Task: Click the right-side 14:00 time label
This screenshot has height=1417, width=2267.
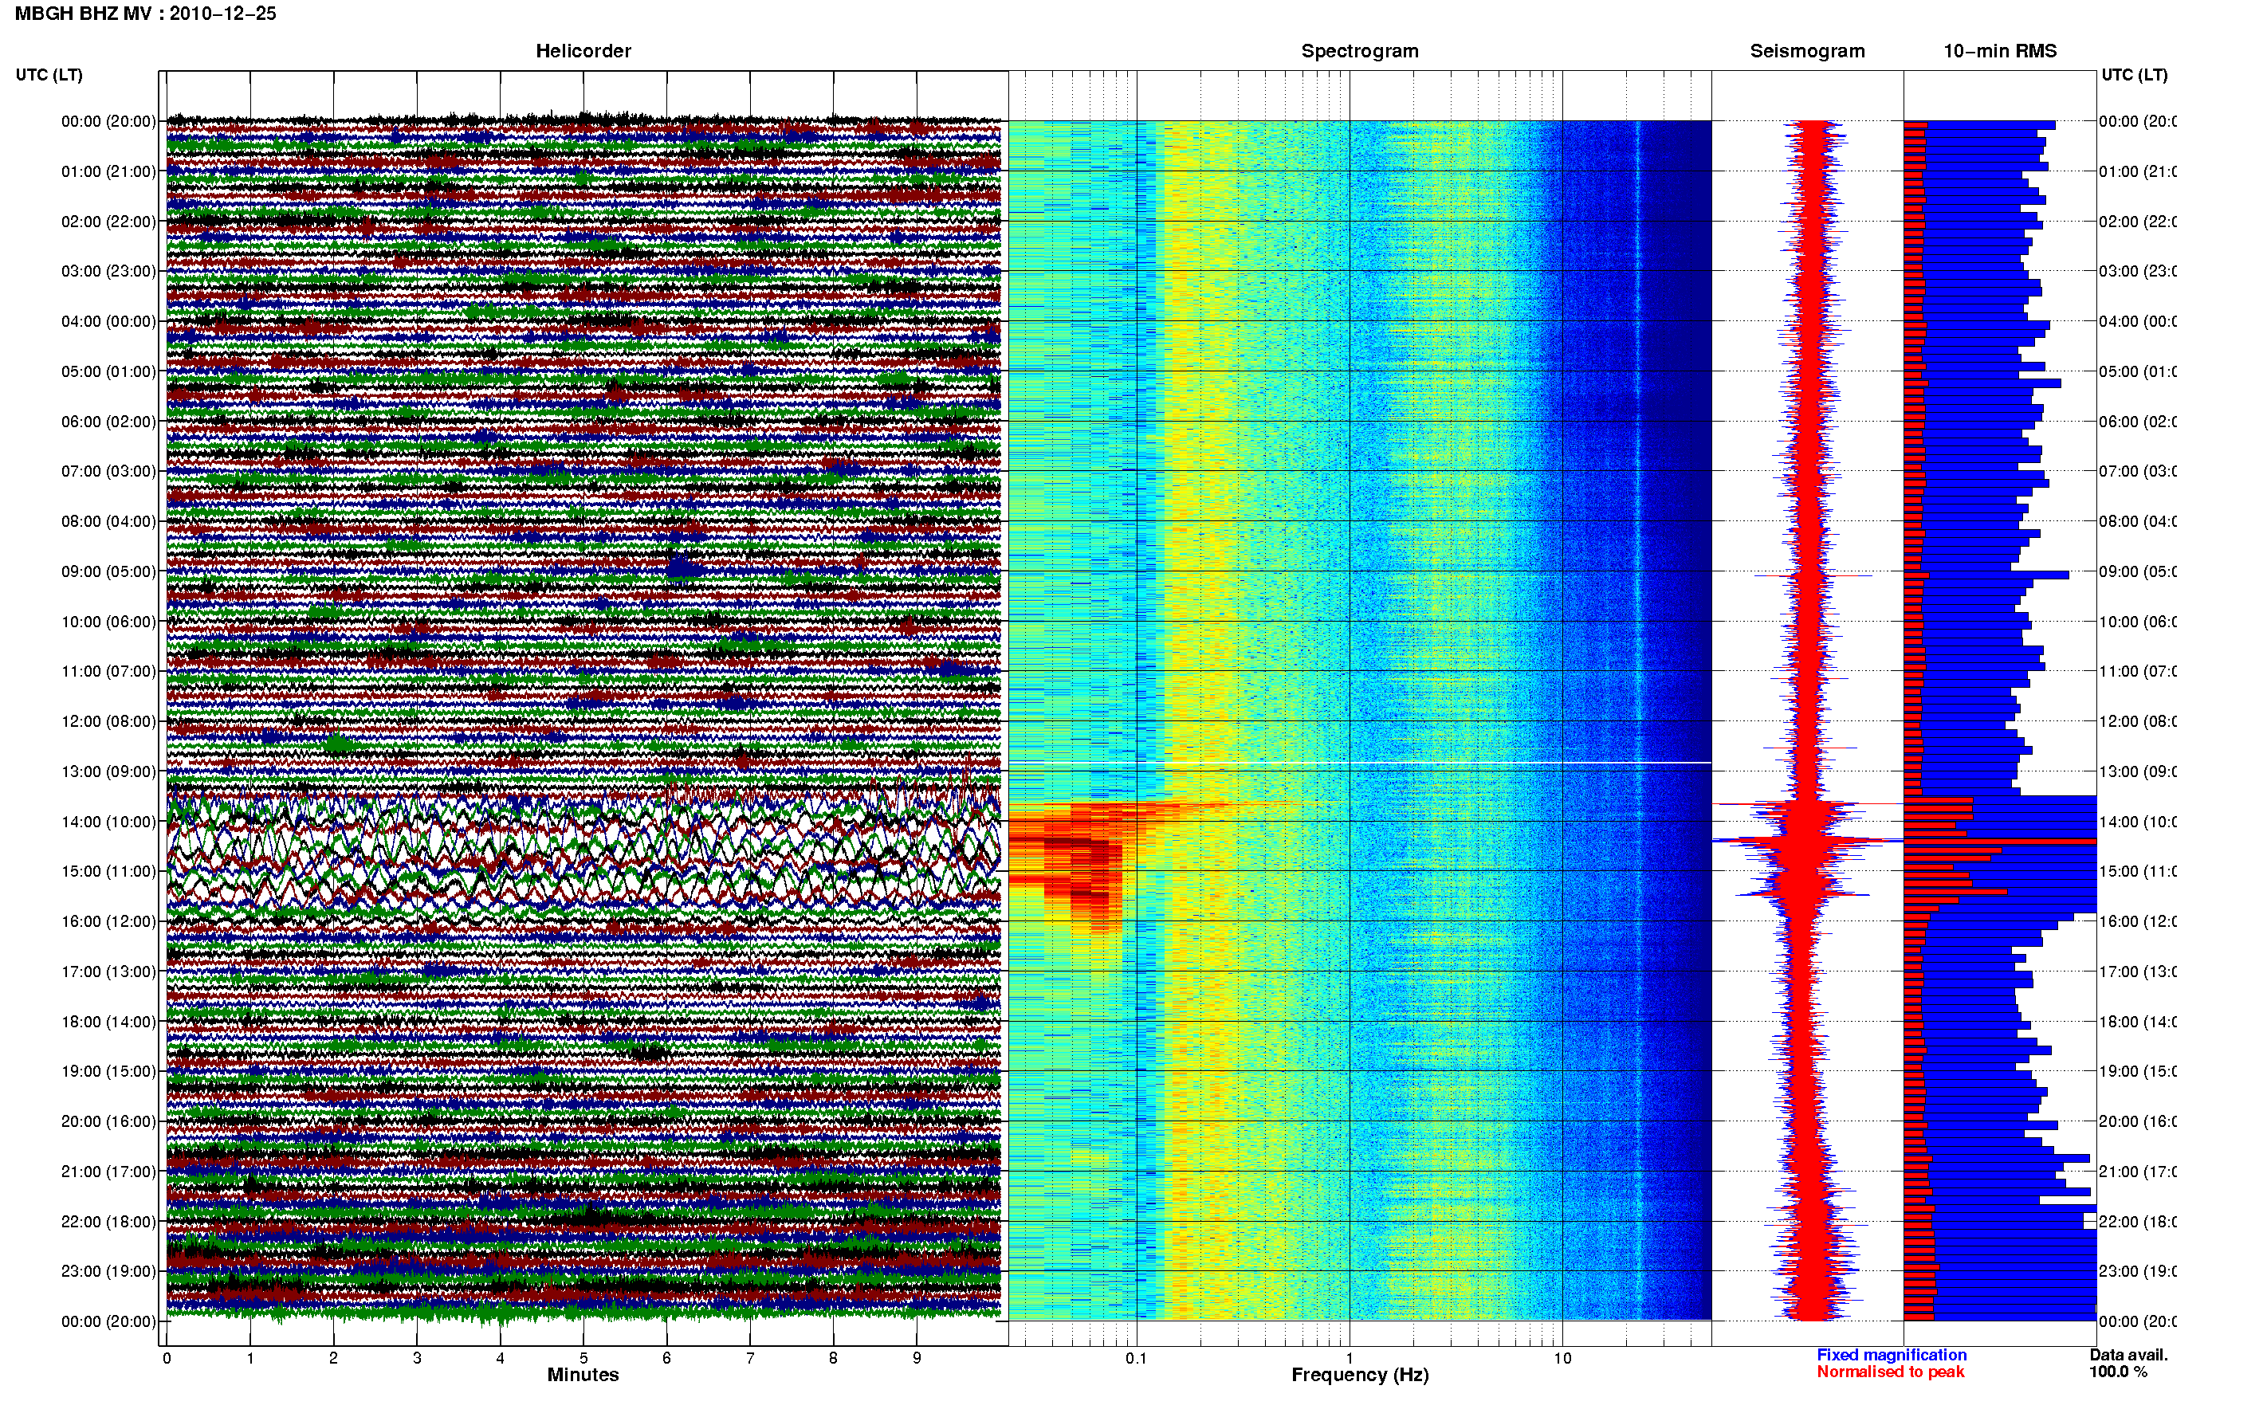Action: (2138, 822)
